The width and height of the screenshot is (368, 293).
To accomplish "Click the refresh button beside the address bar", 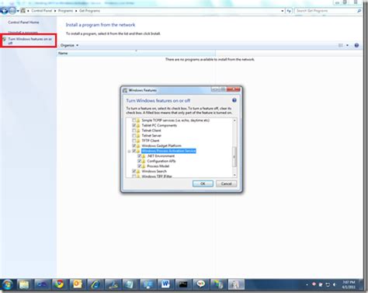I will (289, 11).
